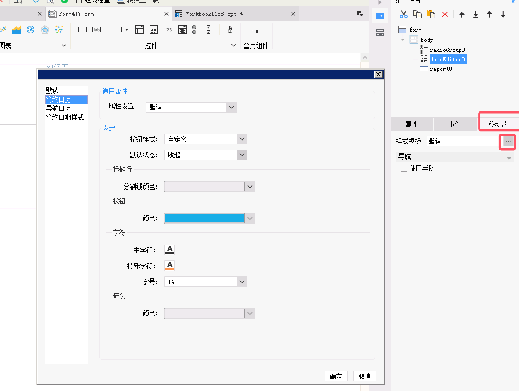Click the copy icon in component toolbar
Image resolution: width=519 pixels, height=391 pixels.
point(418,14)
